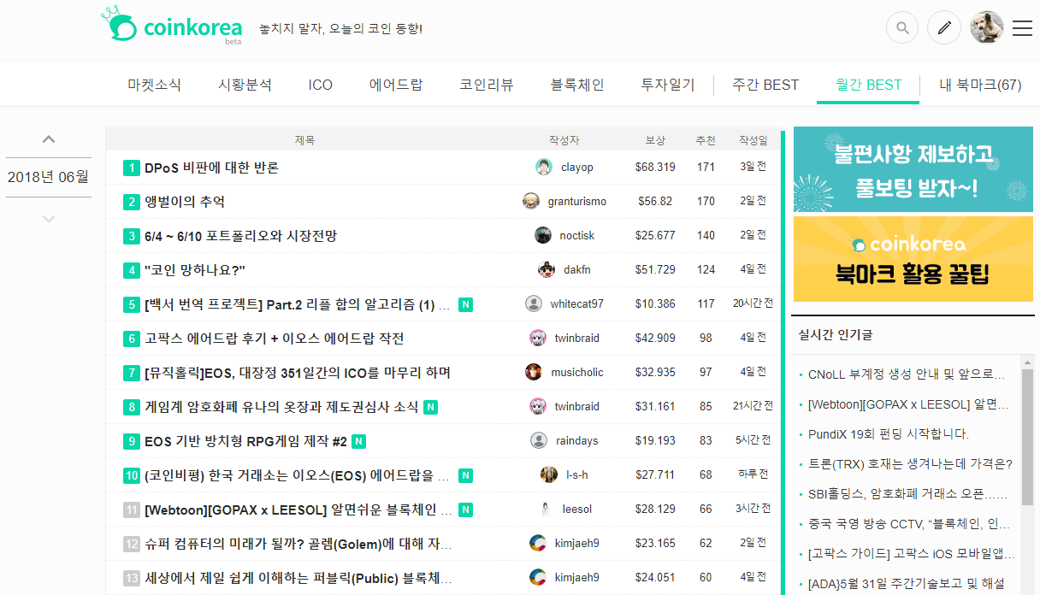1040x595 pixels.
Task: Click clayop's avatar icon
Action: (x=544, y=167)
